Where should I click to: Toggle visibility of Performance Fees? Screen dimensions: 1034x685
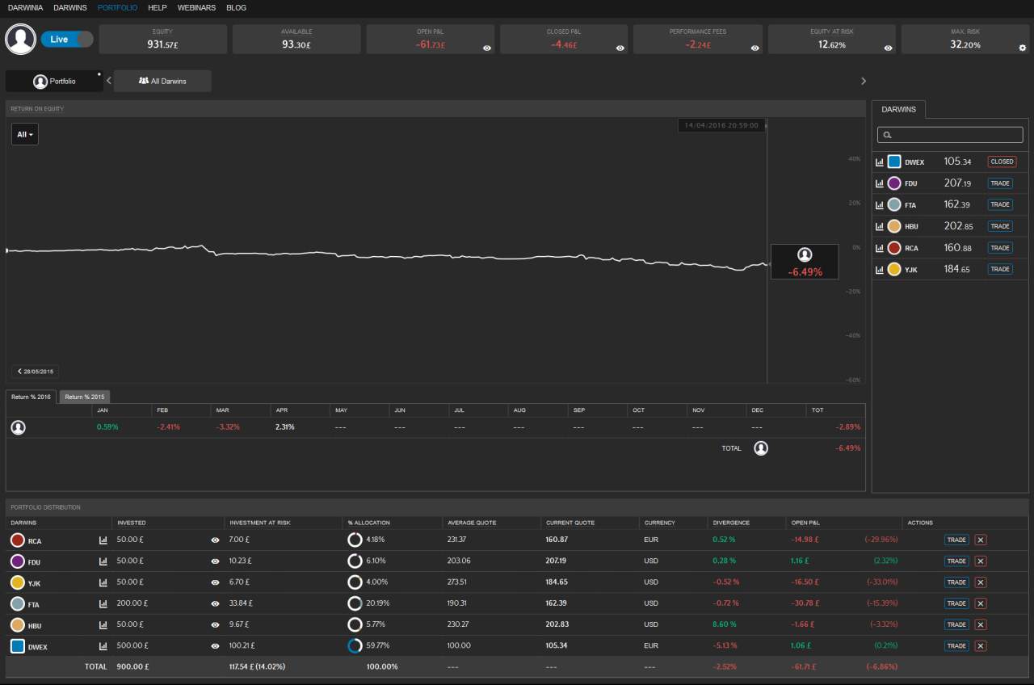tap(754, 48)
